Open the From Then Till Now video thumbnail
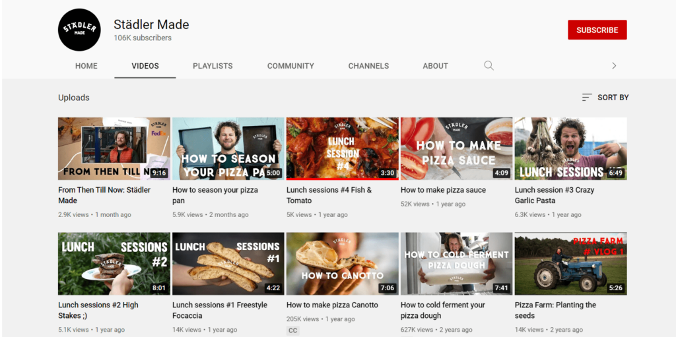The height and width of the screenshot is (337, 676). [114, 148]
